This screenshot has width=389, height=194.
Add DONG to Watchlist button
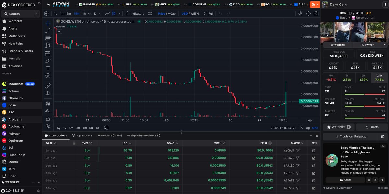coord(339,127)
